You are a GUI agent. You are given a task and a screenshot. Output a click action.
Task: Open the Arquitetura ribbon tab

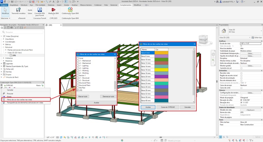click(x=14, y=5)
